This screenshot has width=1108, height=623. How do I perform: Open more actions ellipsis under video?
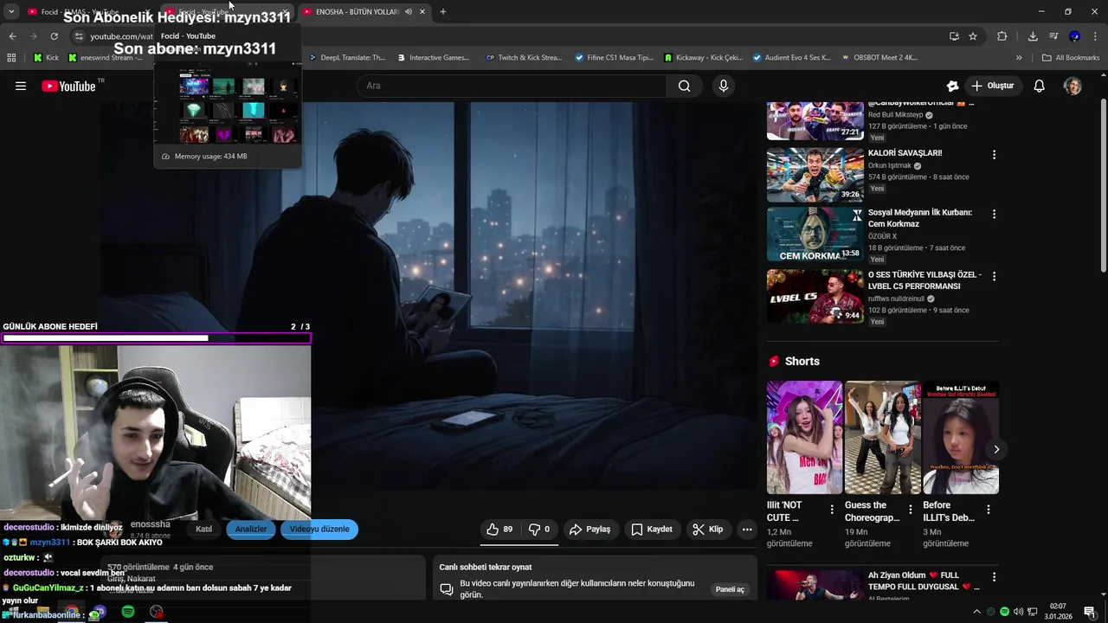click(x=747, y=530)
